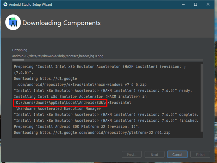Screen dimensions: 217x163
Task: Click the disabled Previous button
Action: tap(132, 154)
